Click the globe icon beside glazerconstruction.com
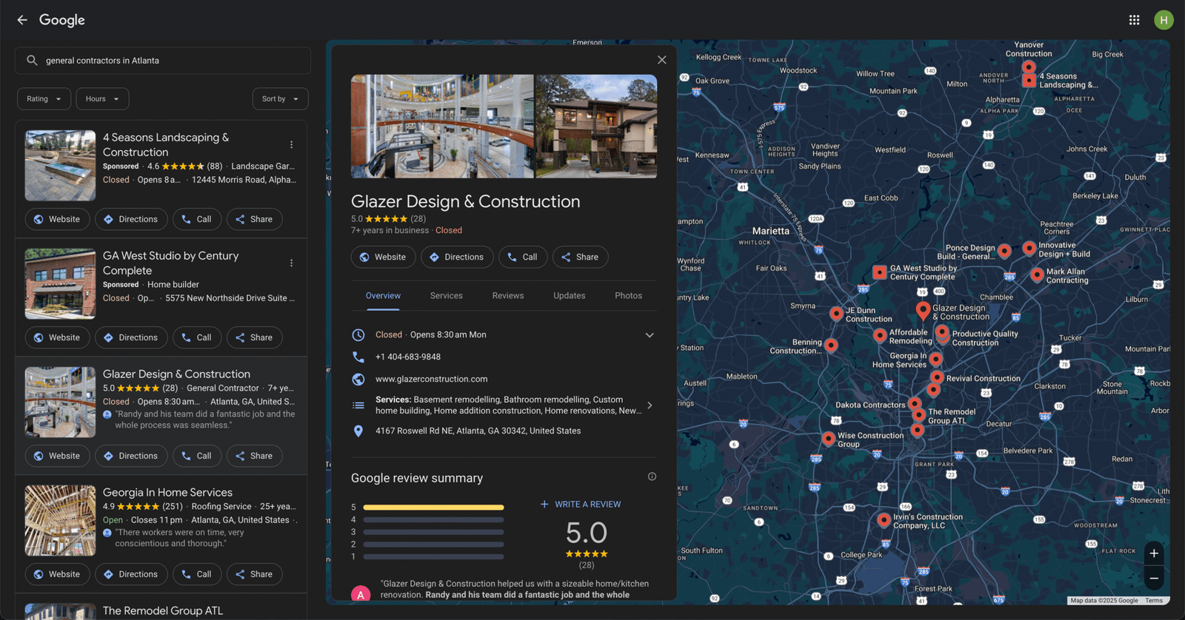 [358, 379]
